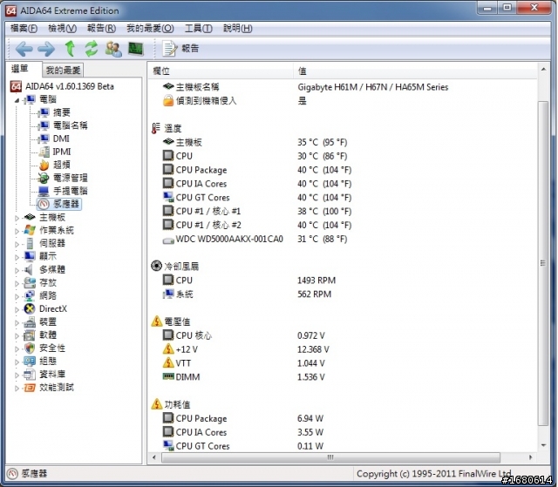Click the horizontal scrollbar right arrow
Viewport: 558px width, 487px height.
(530, 457)
